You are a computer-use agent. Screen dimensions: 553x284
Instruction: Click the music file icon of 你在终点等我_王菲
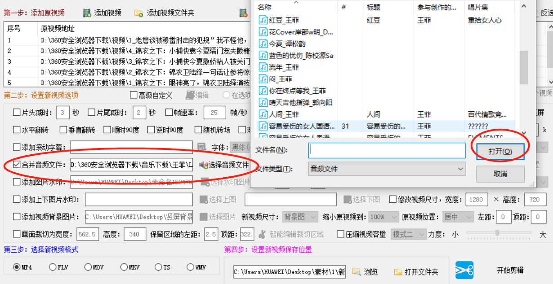tap(263, 91)
